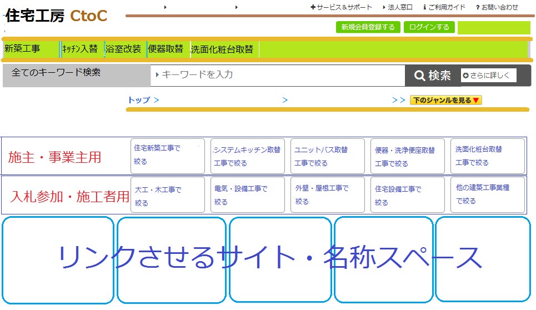Switch to the 浴室改装 tab
The width and height of the screenshot is (536, 310).
pyautogui.click(x=124, y=49)
